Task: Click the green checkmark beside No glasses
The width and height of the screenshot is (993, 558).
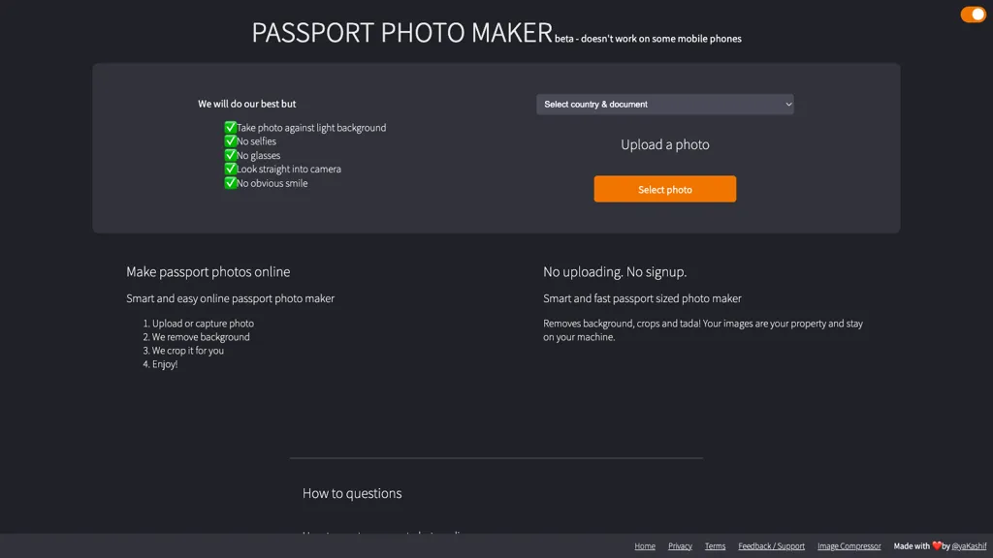Action: (x=231, y=155)
